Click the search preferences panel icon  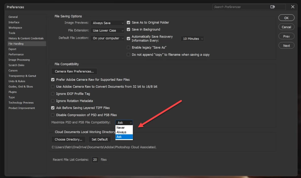point(273,7)
